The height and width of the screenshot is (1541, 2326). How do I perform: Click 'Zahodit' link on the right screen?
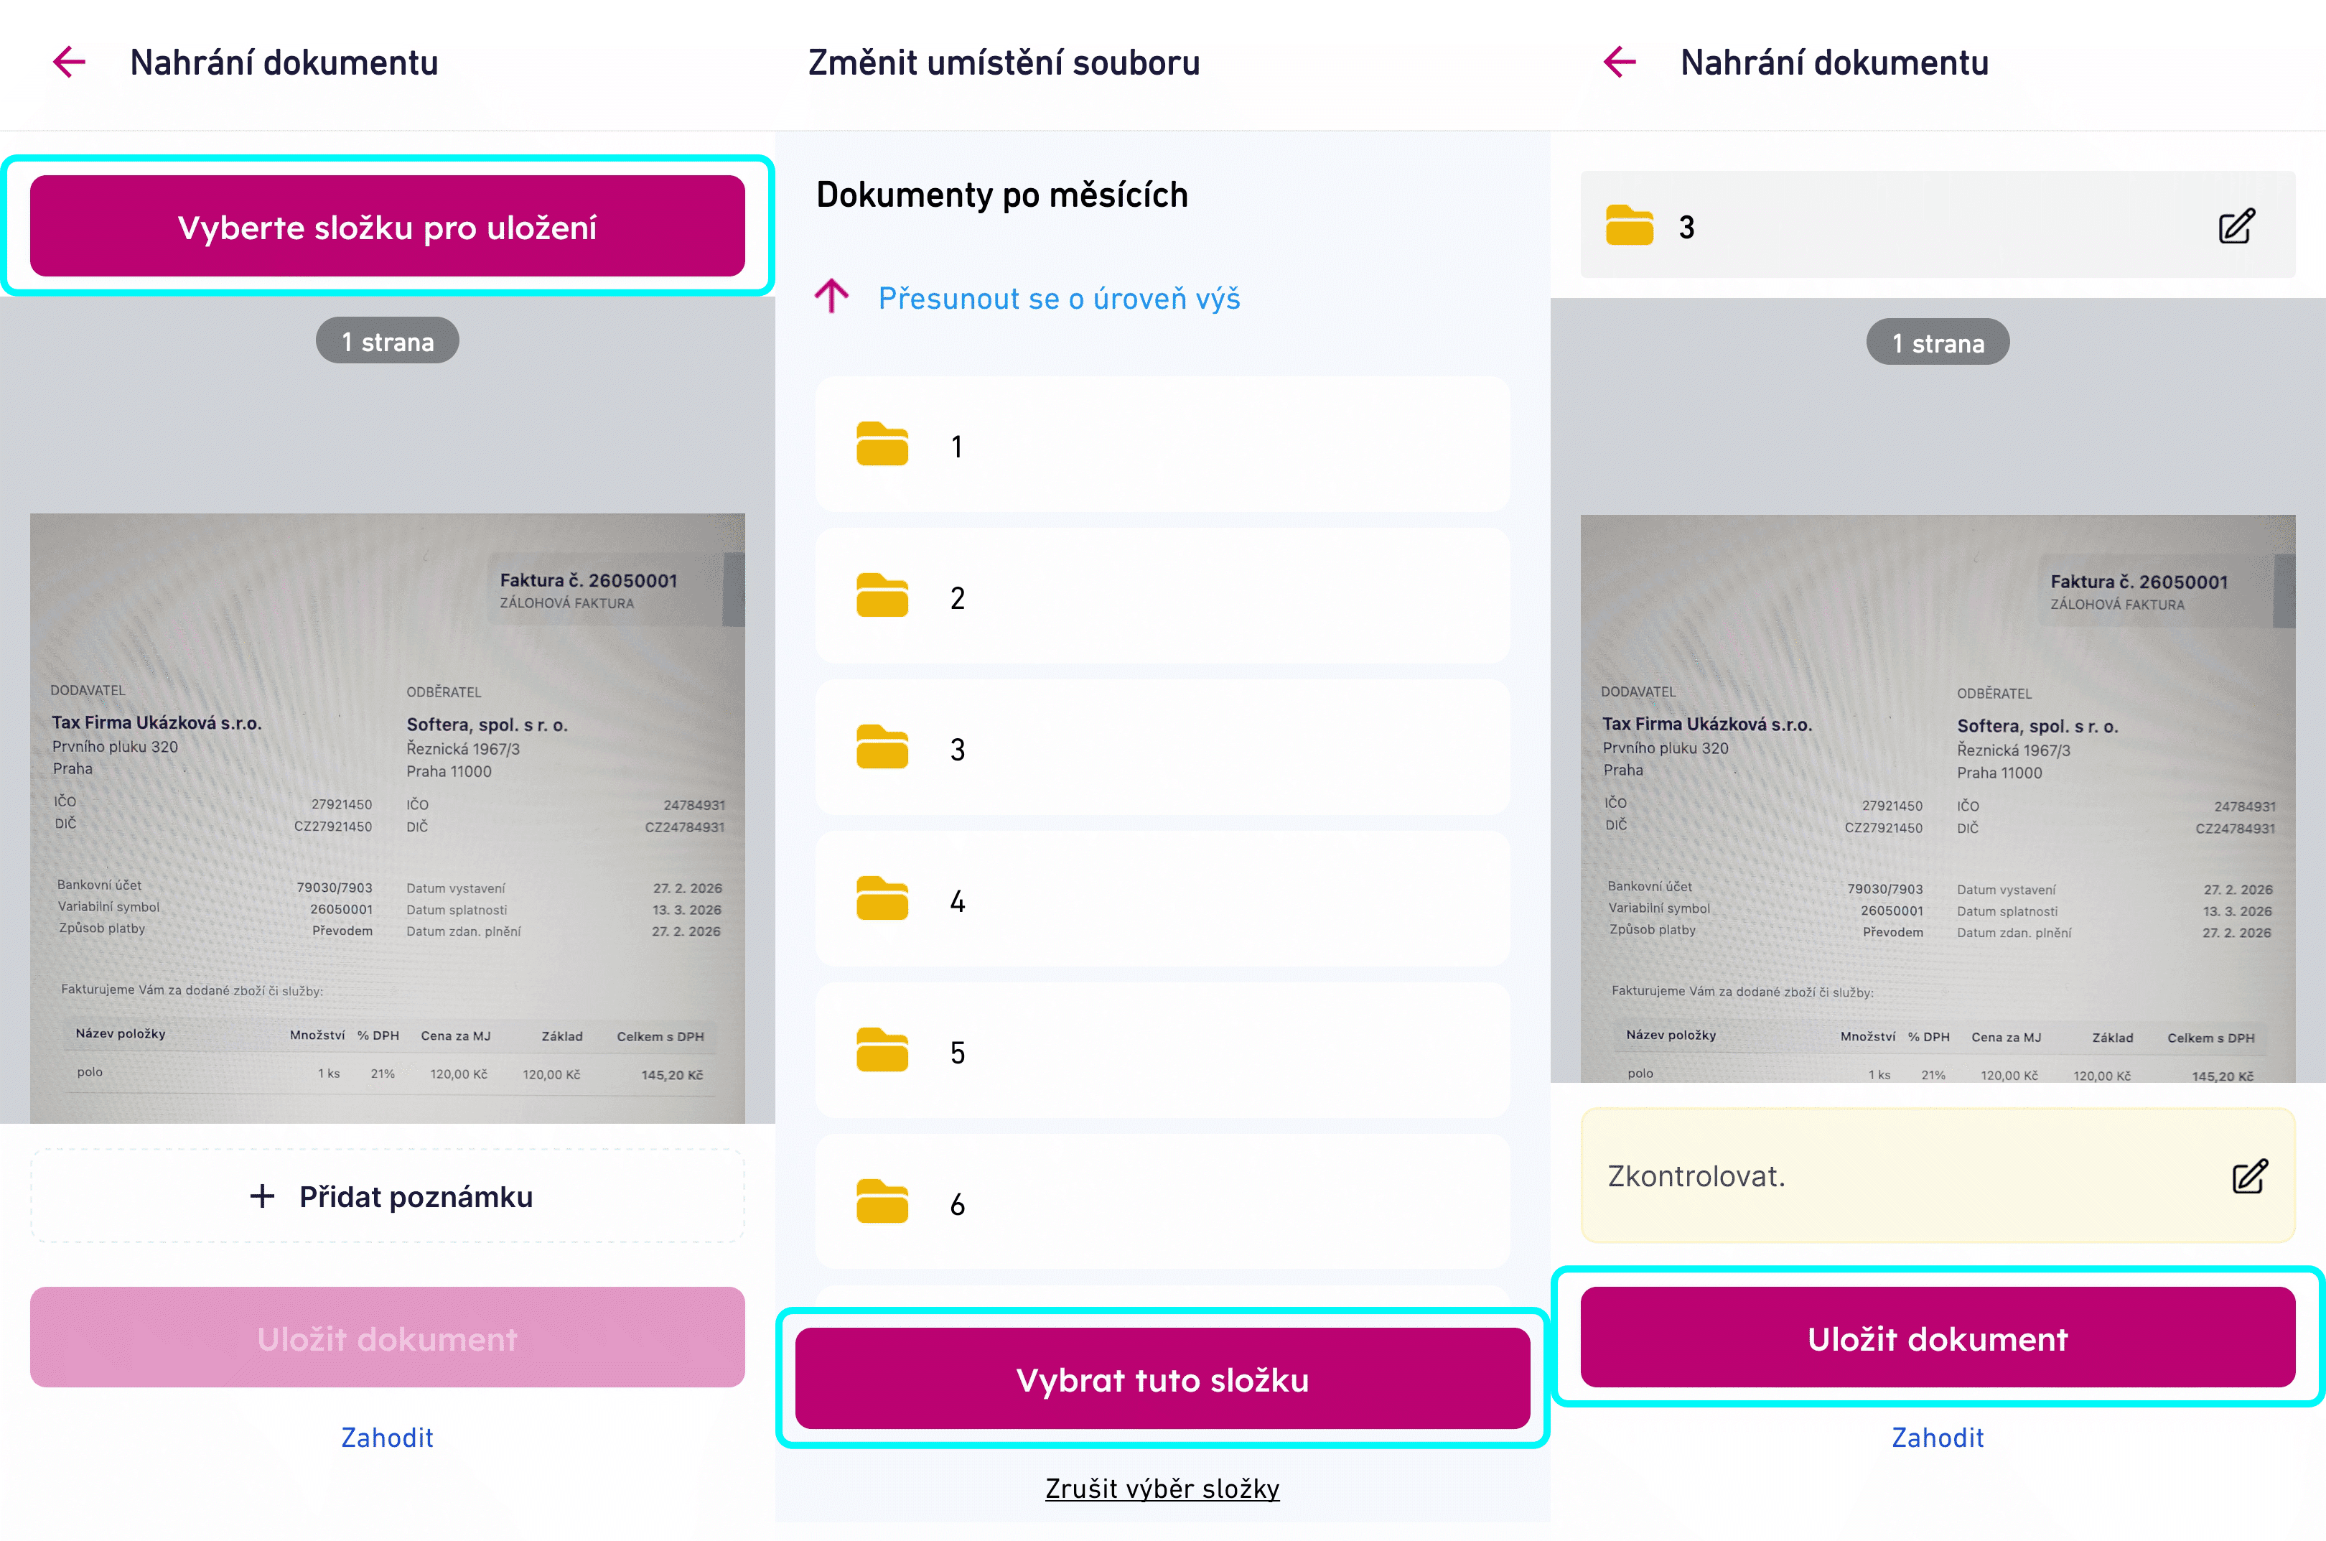pos(1937,1437)
